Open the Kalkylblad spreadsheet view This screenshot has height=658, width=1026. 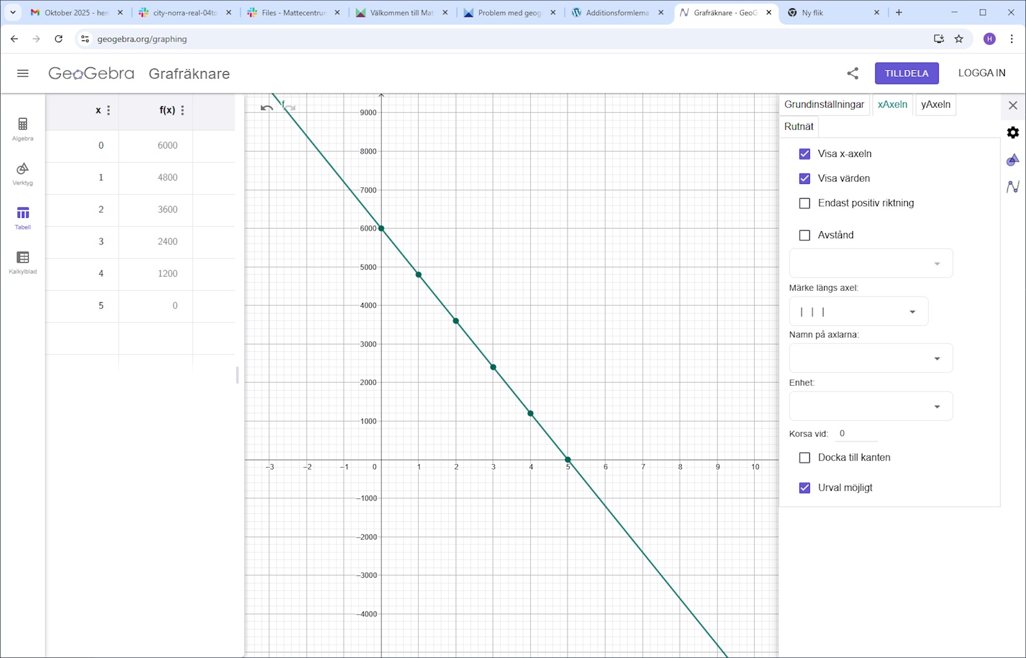(x=22, y=261)
